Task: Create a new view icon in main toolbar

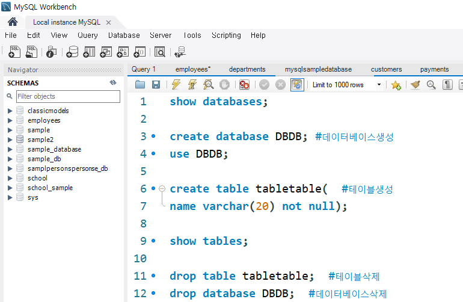Action: [106, 52]
